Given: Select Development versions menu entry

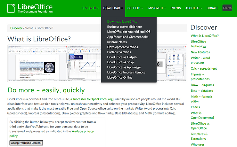Looking at the screenshot, I should click(x=122, y=47).
